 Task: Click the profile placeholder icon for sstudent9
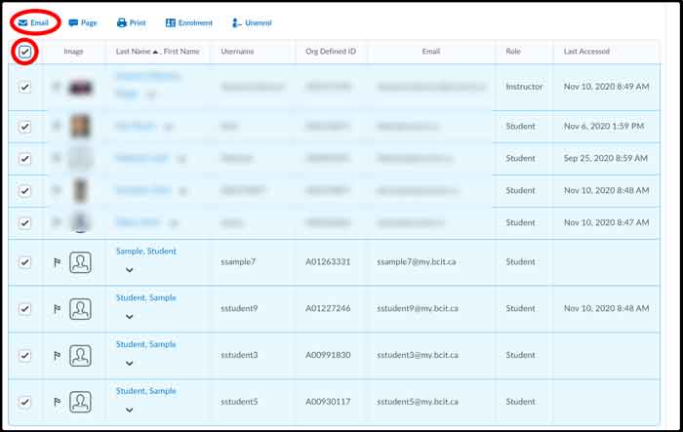click(x=81, y=308)
